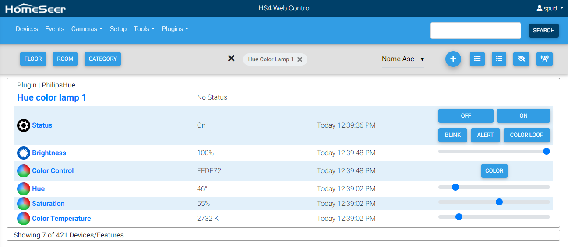Click the checklist bulk edit icon

tap(499, 59)
